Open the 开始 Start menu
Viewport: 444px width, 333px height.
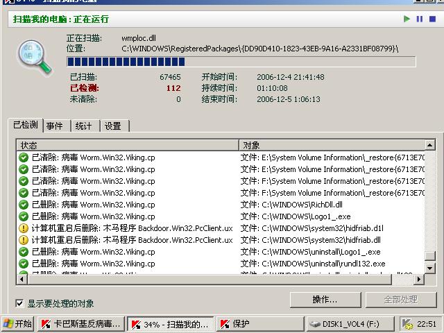18,324
